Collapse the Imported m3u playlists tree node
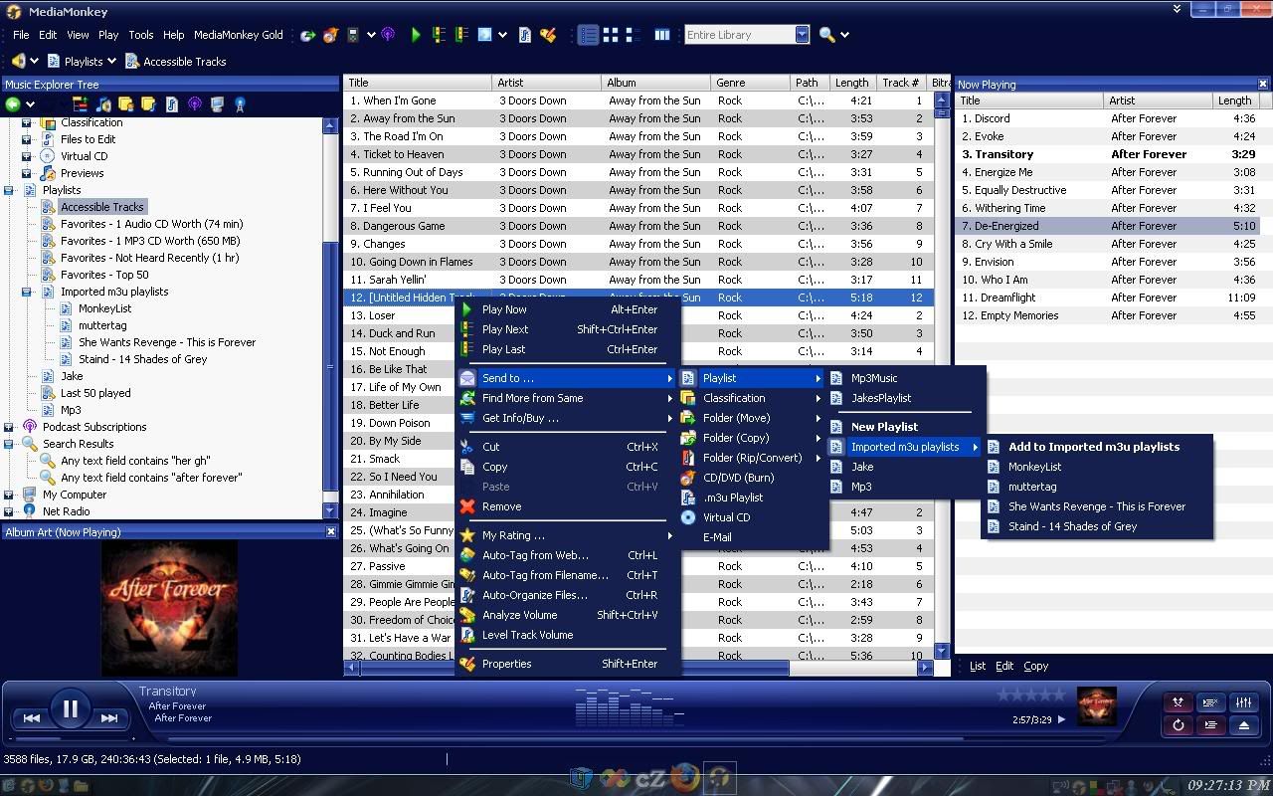Screen dimensions: 1273x796 coord(27,293)
